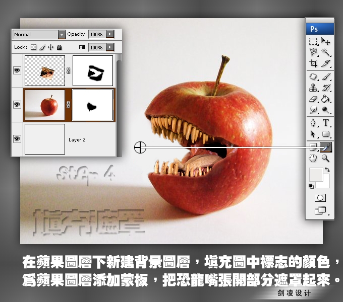Select the Brush tool
This screenshot has width=343, height=302.
point(326,77)
